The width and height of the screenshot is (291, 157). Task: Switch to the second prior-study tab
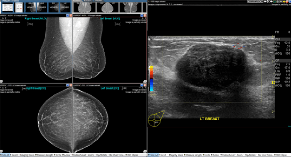coord(87,1)
